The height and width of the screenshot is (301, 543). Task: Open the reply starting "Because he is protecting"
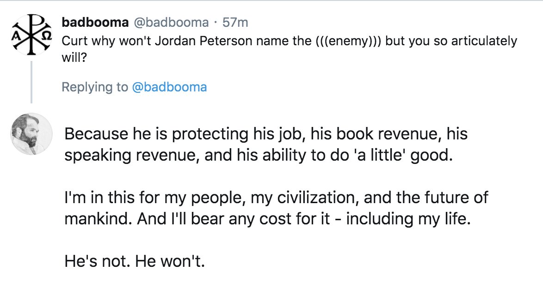click(265, 134)
